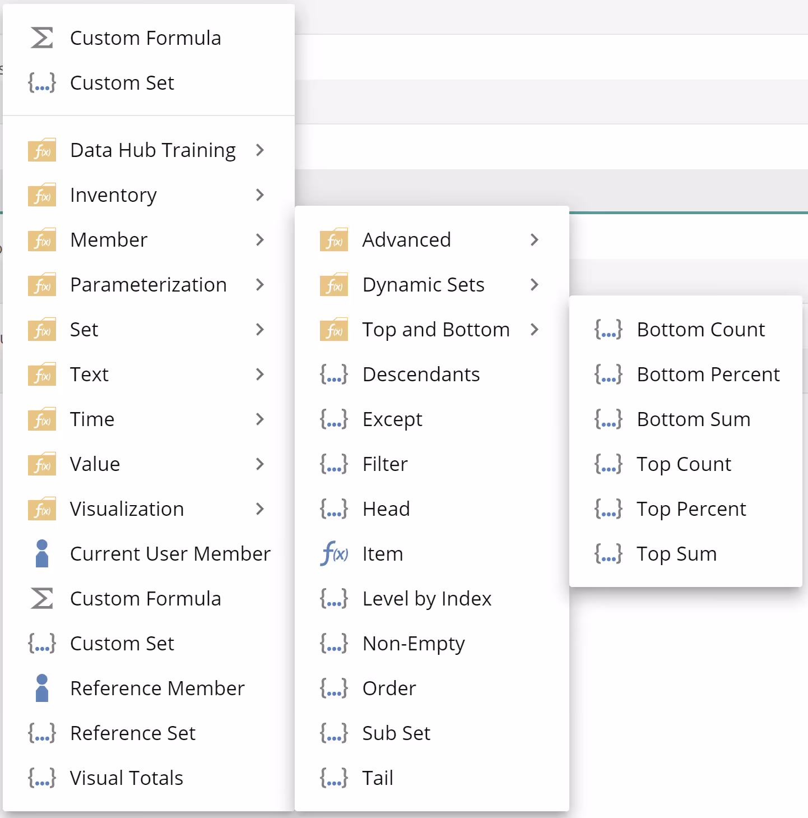Open the Visualization submenu arrow

pyautogui.click(x=259, y=509)
